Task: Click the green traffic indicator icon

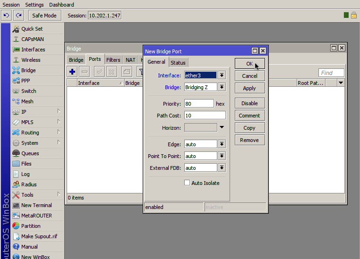Action: click(x=346, y=16)
